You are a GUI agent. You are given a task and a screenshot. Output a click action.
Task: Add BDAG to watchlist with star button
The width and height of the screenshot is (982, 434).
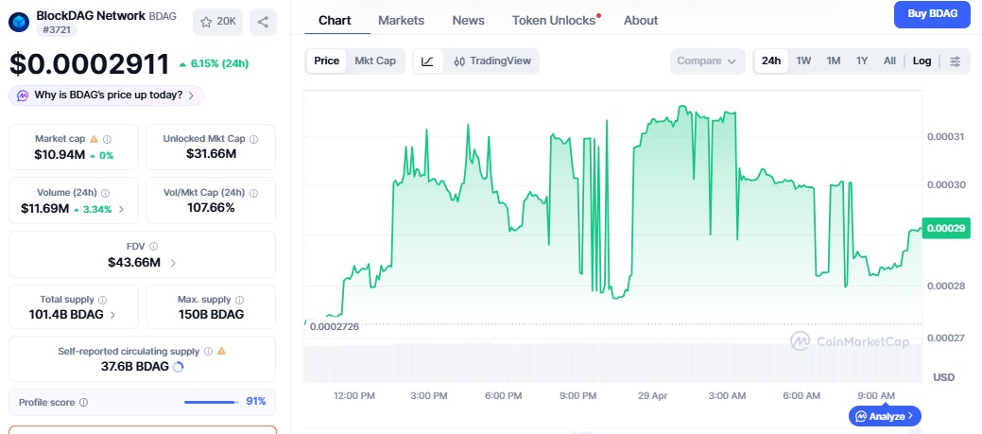(x=217, y=22)
